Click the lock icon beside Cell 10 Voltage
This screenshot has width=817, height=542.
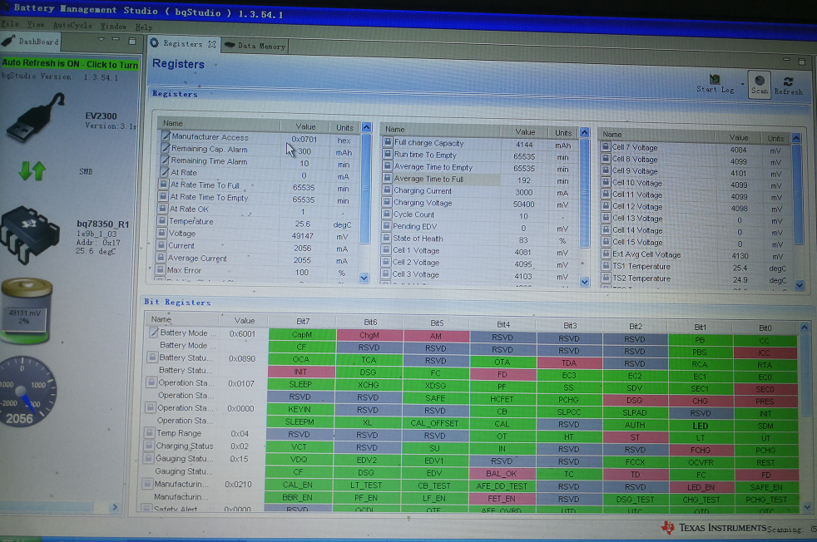click(x=606, y=182)
